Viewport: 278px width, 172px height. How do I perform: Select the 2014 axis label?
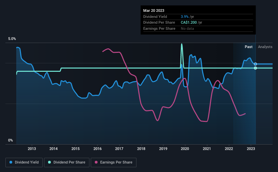coord(54,149)
